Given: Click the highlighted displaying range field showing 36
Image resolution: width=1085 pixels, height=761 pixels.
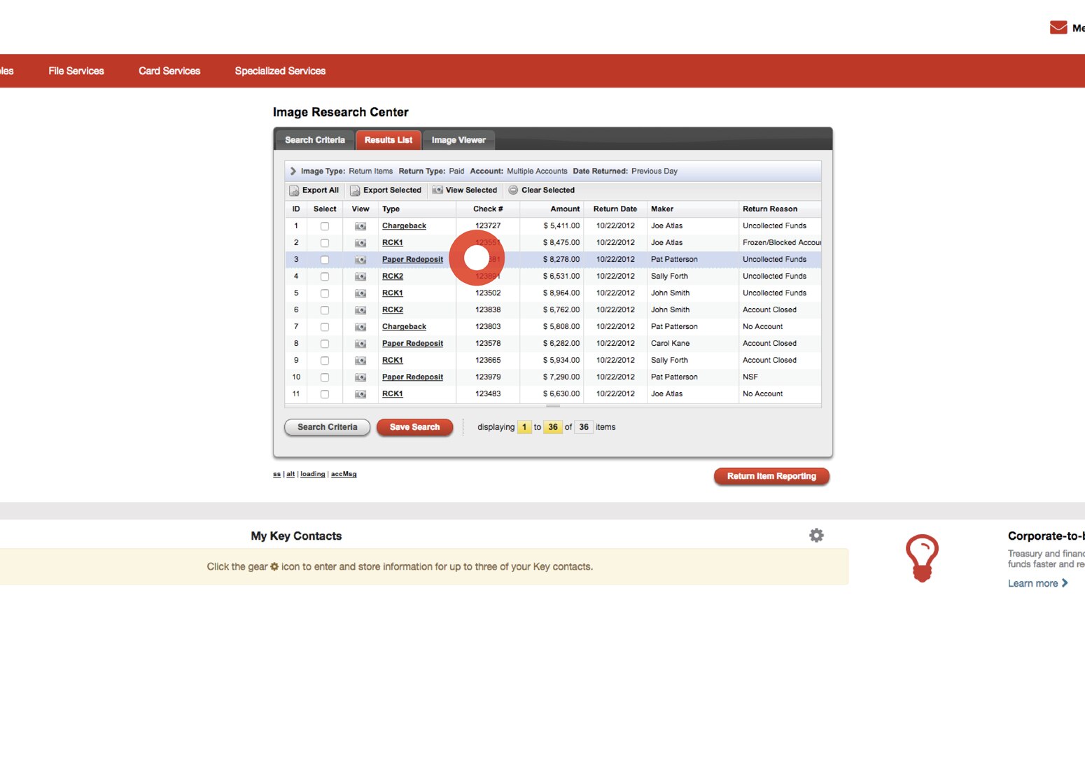Looking at the screenshot, I should point(553,426).
